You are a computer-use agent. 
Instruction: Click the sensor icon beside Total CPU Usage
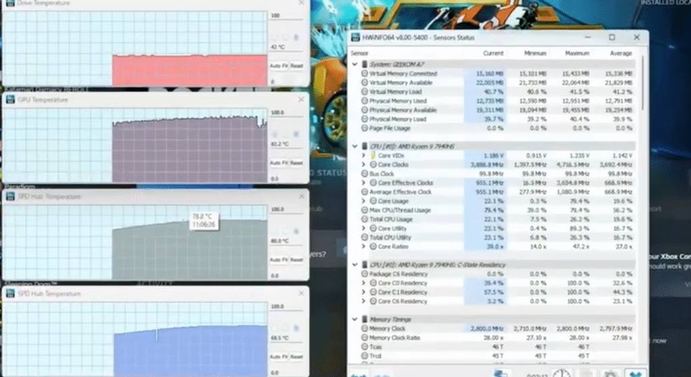click(x=364, y=219)
